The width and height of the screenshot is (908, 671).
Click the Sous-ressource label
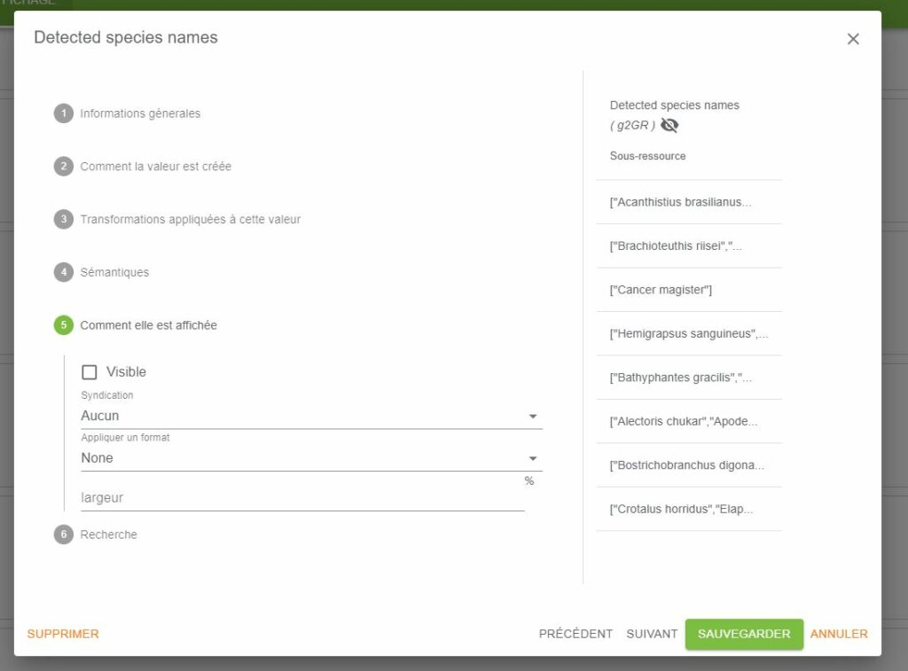(647, 156)
